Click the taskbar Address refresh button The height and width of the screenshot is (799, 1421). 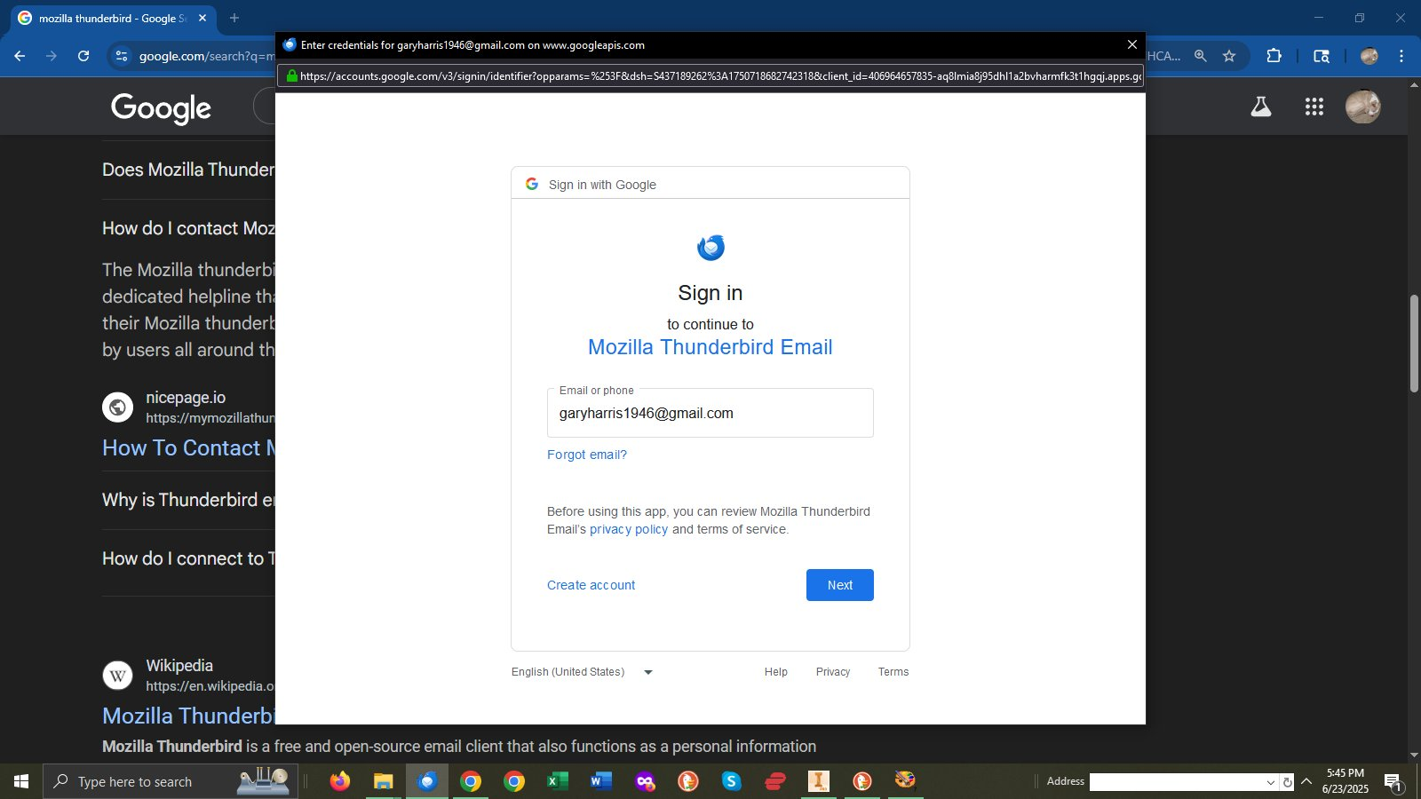1287,782
